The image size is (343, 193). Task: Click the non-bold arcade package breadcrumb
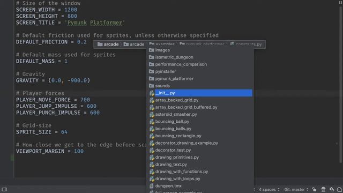[x=134, y=44]
